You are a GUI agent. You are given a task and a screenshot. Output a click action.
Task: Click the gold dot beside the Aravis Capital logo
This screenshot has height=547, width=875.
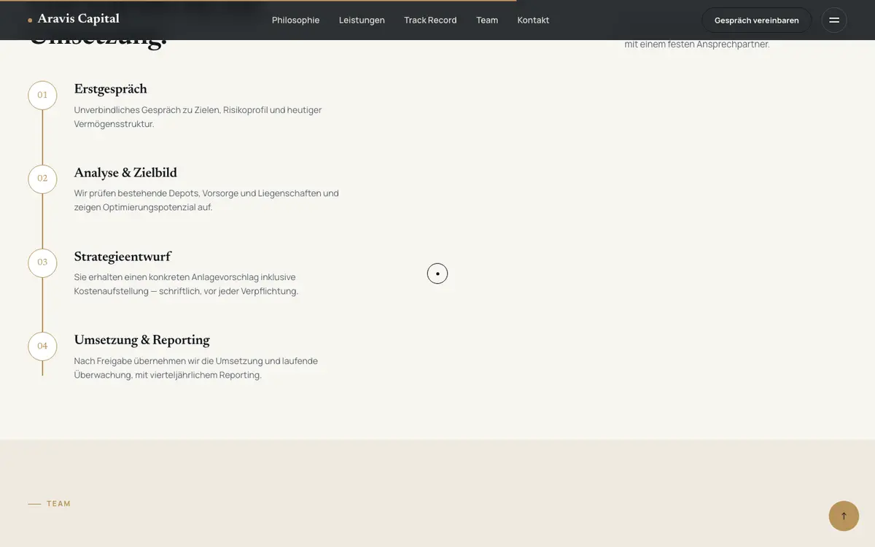[x=30, y=20]
